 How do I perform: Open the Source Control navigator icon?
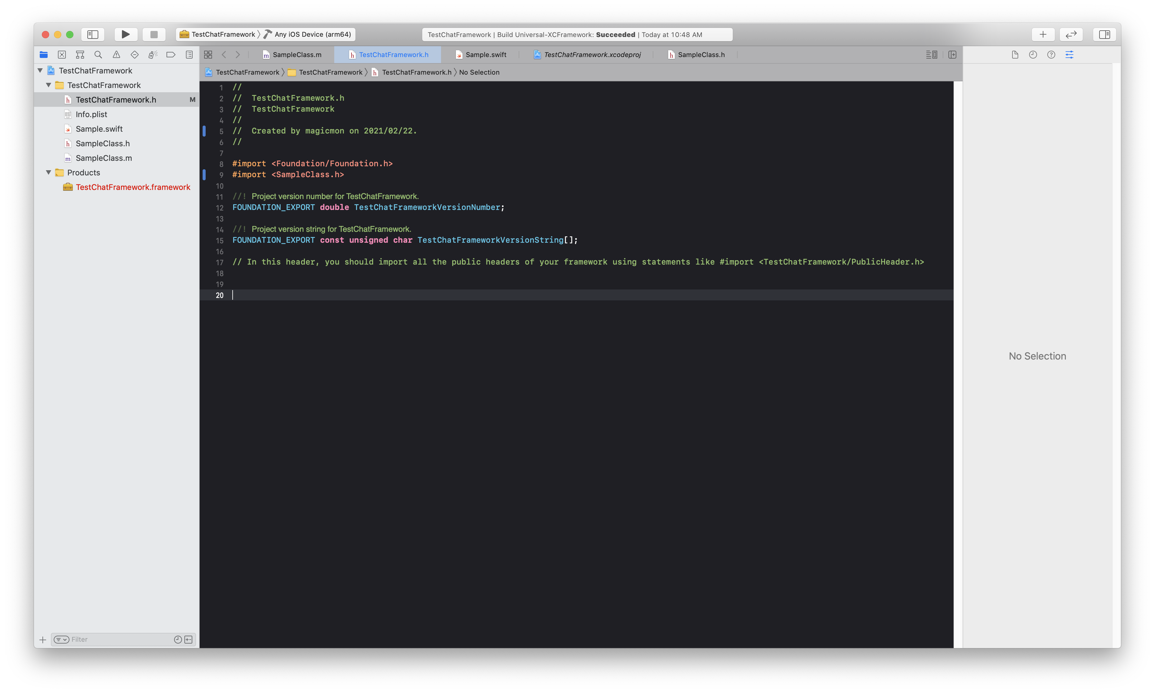62,55
